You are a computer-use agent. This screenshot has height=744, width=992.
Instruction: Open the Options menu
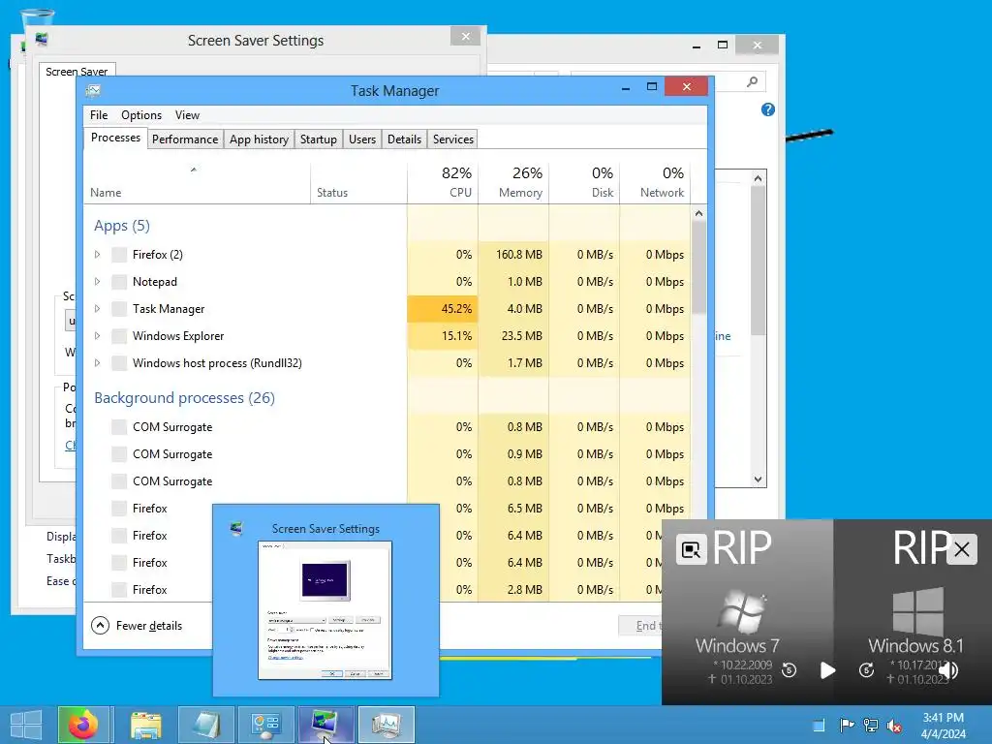point(141,115)
